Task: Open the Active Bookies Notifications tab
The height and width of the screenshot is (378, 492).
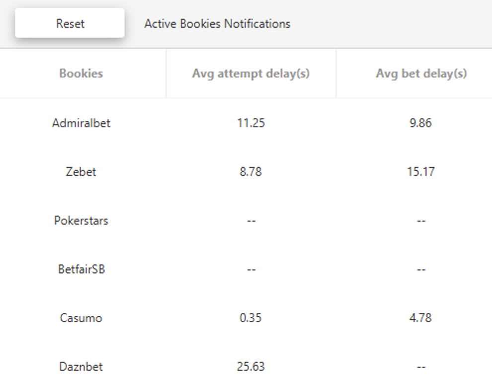Action: [x=217, y=23]
